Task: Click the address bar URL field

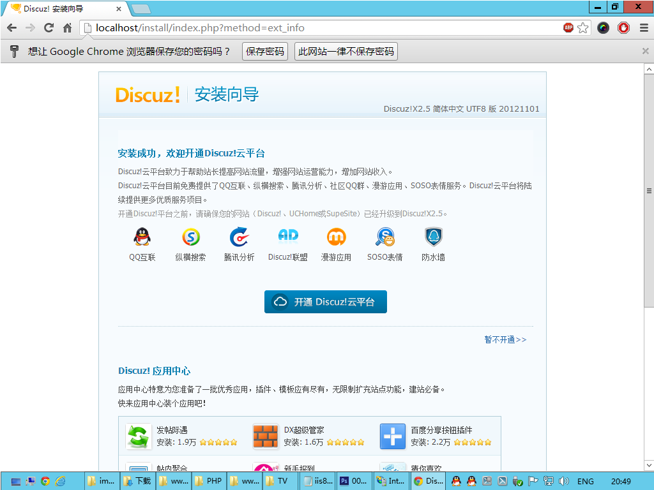Action: pos(319,28)
